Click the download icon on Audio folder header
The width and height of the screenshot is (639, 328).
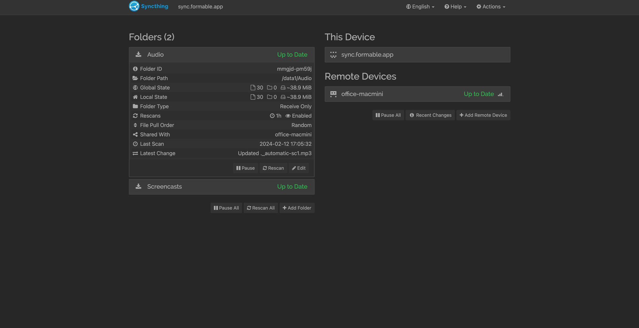point(138,54)
